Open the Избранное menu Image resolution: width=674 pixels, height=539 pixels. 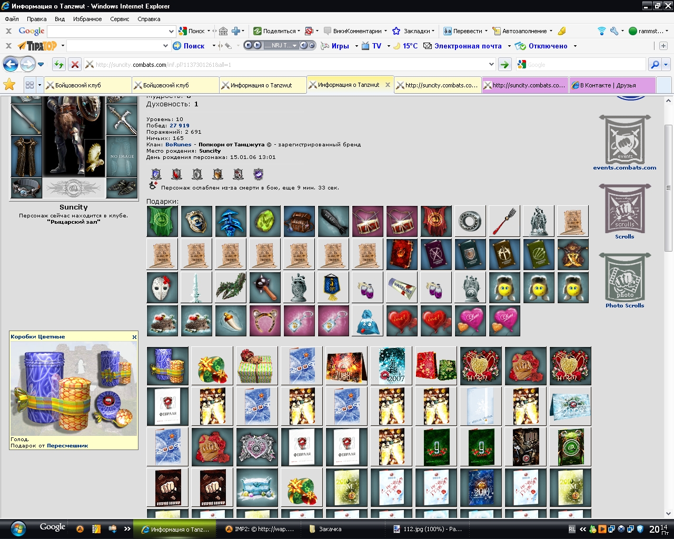(x=87, y=18)
